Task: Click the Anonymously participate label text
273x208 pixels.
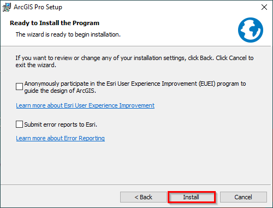Action: click(135, 87)
